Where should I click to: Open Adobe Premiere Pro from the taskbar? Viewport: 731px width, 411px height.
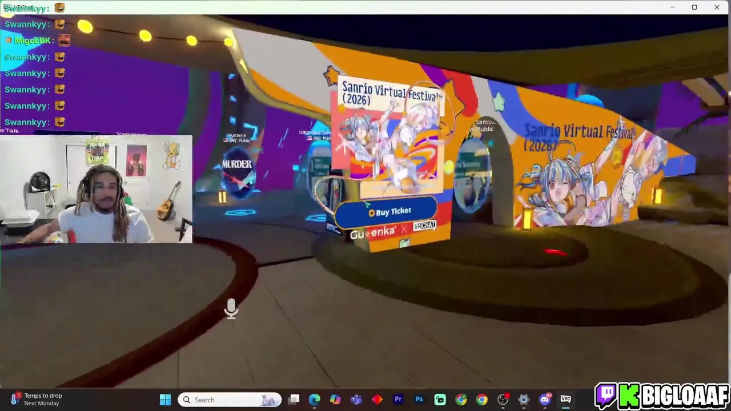pos(398,400)
